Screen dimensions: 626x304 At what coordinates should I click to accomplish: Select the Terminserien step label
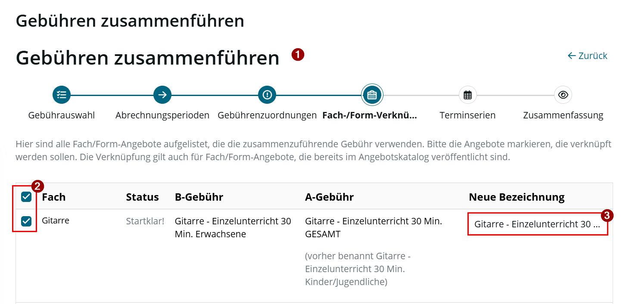467,115
